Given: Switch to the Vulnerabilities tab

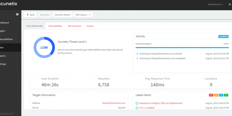Looking at the screenshot, I should (x=55, y=26).
